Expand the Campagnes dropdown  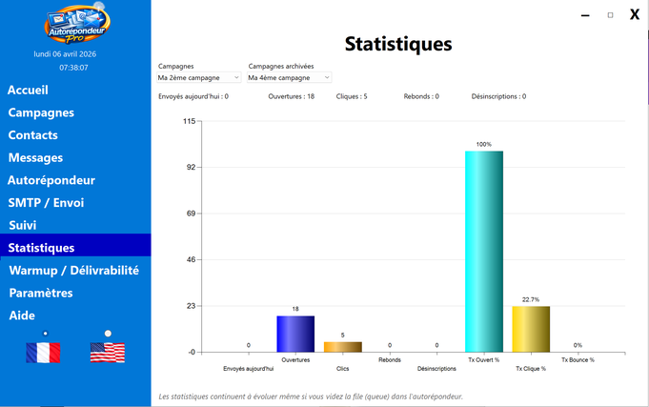[198, 77]
